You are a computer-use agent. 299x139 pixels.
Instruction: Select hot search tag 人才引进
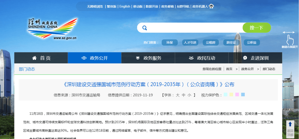click(x=190, y=42)
